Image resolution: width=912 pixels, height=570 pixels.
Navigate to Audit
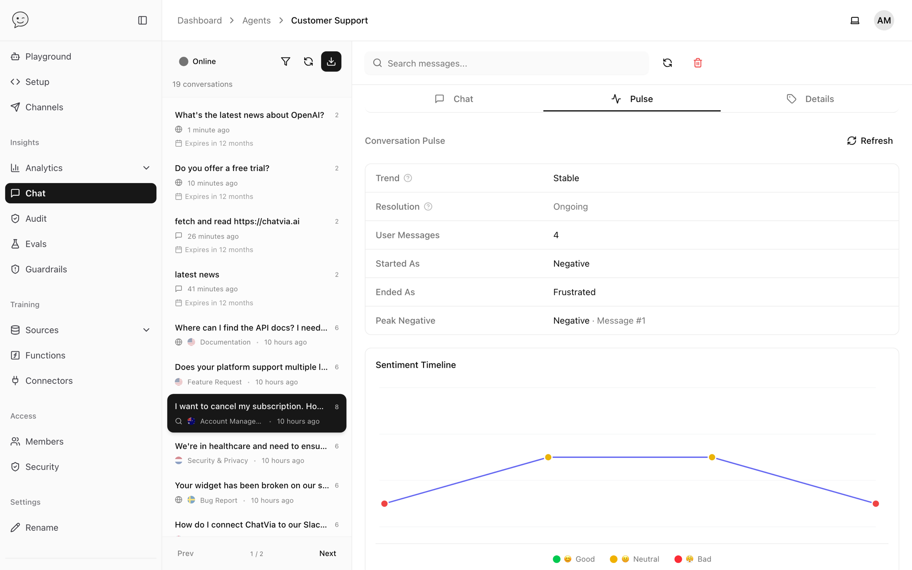[x=81, y=219]
